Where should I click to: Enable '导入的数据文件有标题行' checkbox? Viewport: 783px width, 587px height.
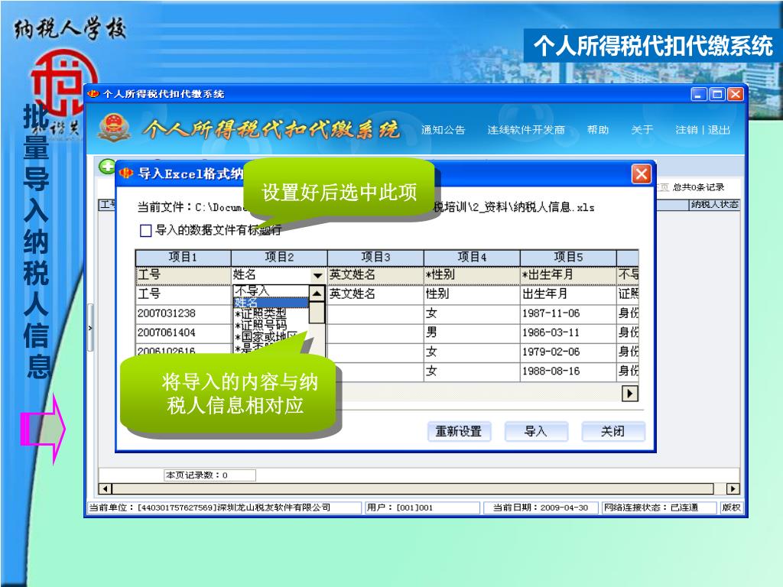click(x=146, y=230)
